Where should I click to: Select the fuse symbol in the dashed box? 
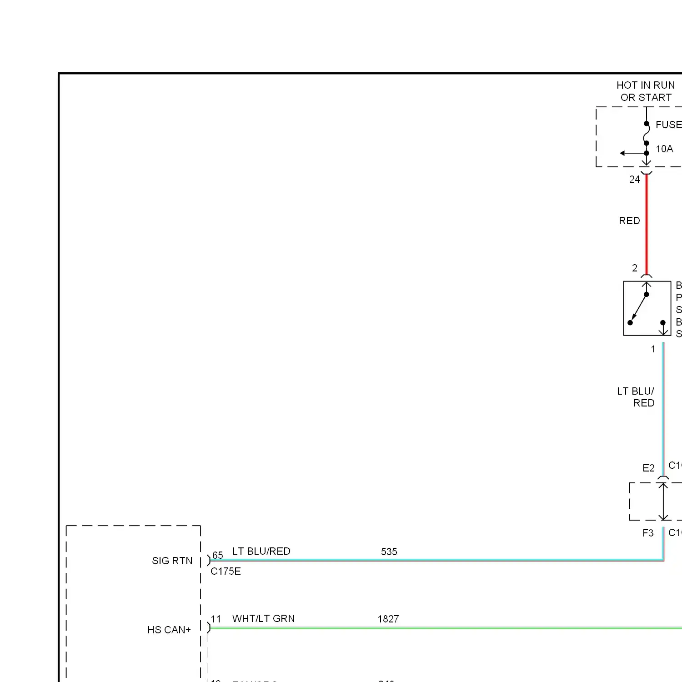pyautogui.click(x=646, y=134)
